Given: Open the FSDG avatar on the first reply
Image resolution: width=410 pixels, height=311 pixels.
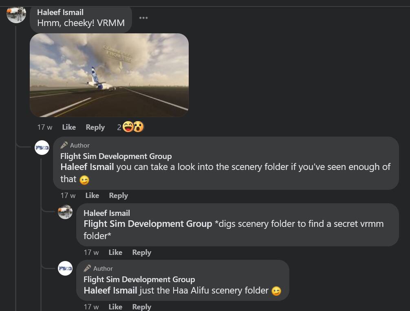Looking at the screenshot, I should tap(42, 148).
